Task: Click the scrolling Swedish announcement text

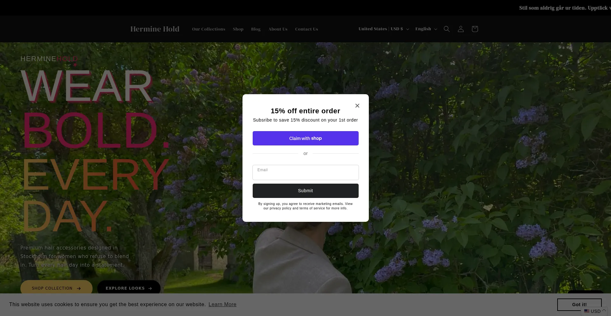Action: (565, 8)
